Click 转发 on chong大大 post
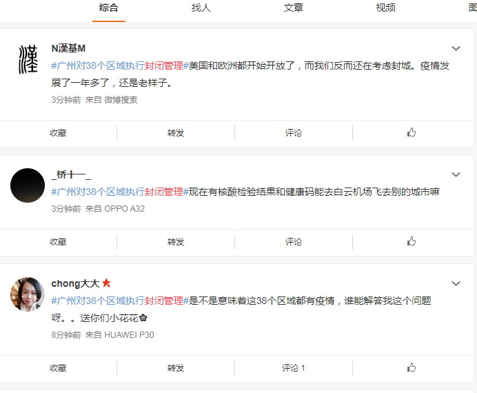The image size is (477, 393). coord(176,368)
